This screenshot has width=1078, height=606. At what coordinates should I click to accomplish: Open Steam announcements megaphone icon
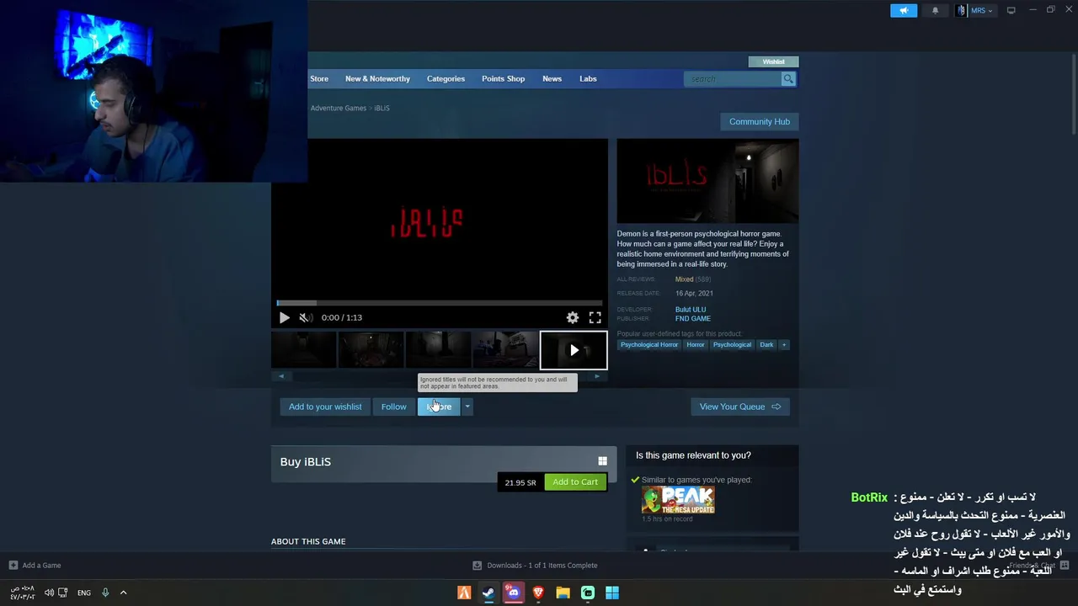click(x=904, y=10)
